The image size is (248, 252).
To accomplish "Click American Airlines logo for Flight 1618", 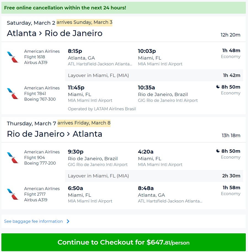I will [x=13, y=57].
